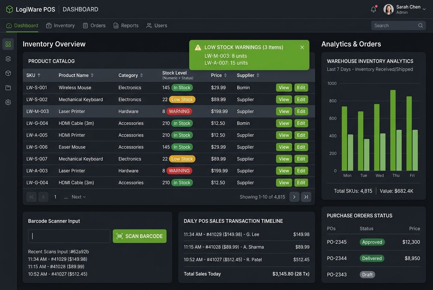
Task: Edit the Easer Mouse LW-S-006 row
Action: (x=301, y=147)
